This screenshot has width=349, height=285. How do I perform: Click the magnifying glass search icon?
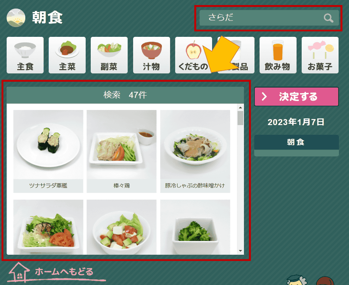point(328,18)
